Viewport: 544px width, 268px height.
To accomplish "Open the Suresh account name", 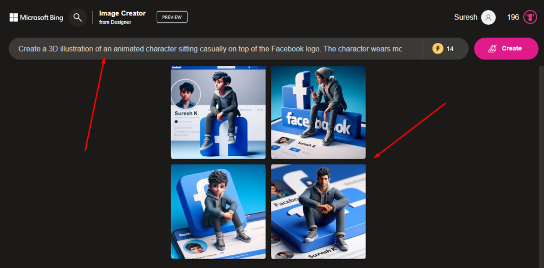I will [465, 17].
